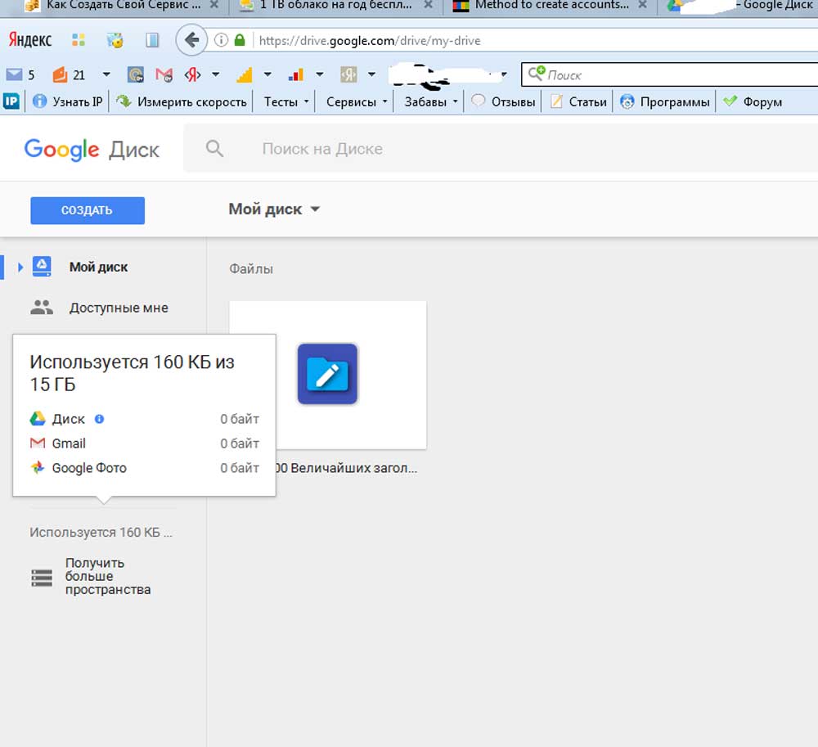Click the Gmail icon in storage popup
This screenshot has height=747, width=818.
38,443
